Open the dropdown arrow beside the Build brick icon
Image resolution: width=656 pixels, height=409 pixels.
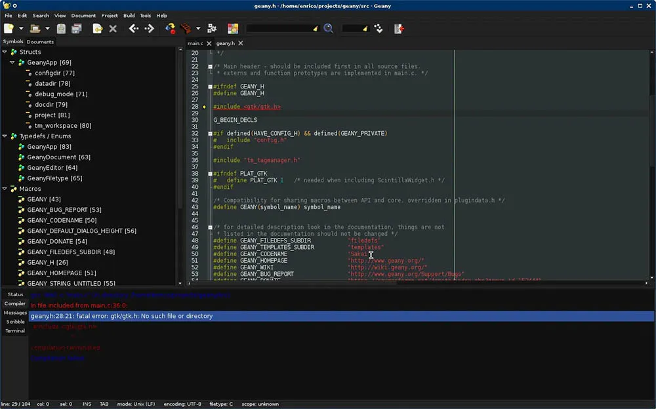(x=198, y=29)
